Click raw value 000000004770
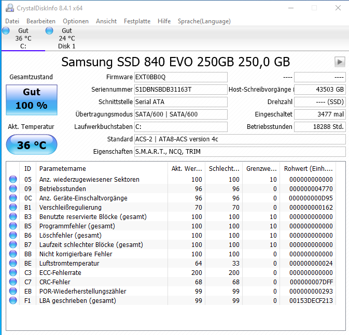 pos(311,189)
